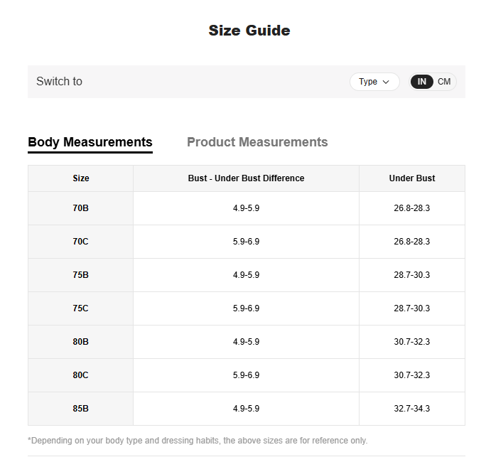The height and width of the screenshot is (457, 486).
Task: Select the 70B size row
Action: [247, 208]
